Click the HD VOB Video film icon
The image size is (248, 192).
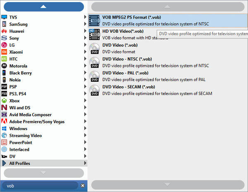point(94,34)
